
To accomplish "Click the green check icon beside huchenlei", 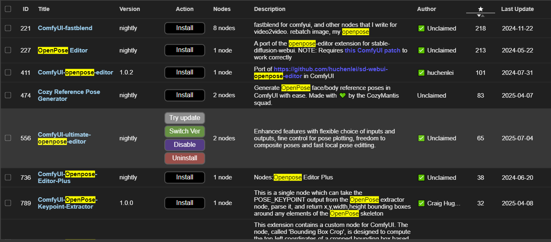I will (421, 73).
